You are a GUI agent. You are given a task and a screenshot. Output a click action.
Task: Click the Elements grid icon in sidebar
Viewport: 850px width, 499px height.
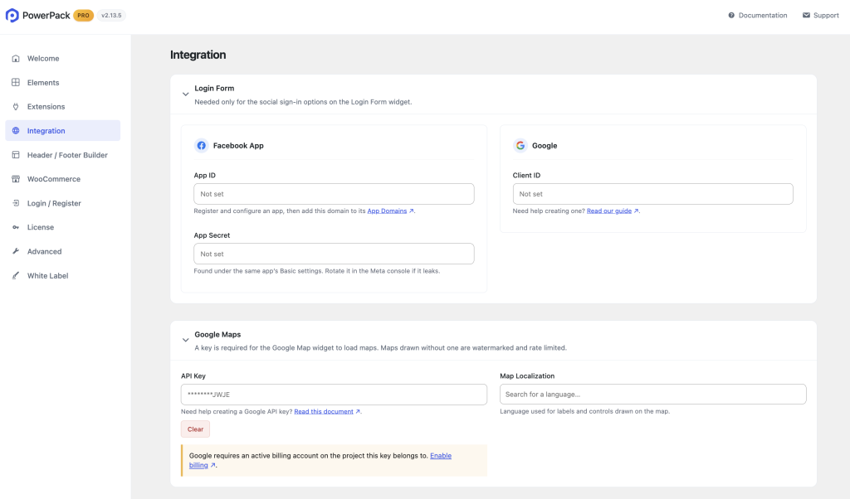tap(16, 82)
